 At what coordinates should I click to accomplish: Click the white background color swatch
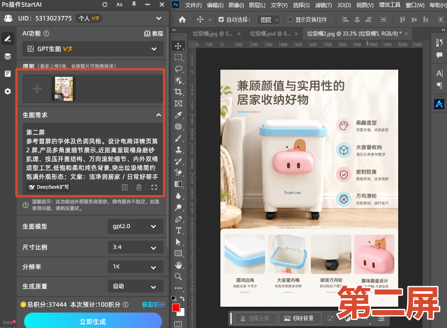coord(182,313)
